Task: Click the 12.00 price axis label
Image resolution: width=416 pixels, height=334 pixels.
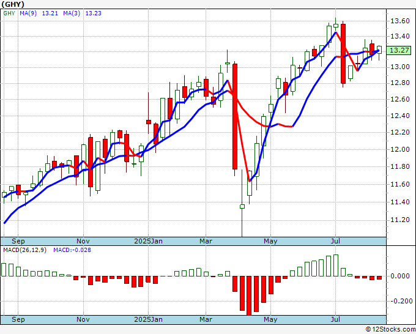Action: pyautogui.click(x=400, y=149)
